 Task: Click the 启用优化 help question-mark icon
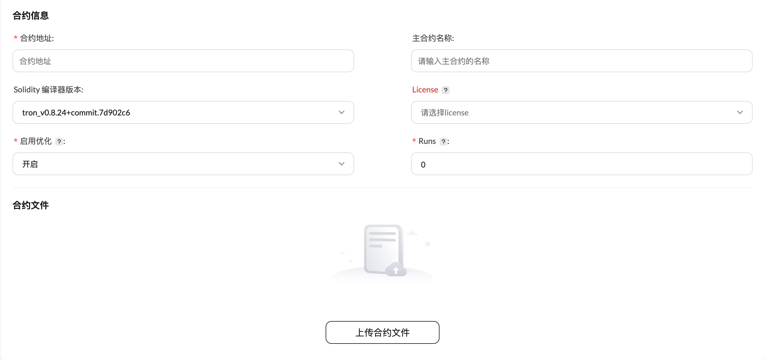[59, 142]
